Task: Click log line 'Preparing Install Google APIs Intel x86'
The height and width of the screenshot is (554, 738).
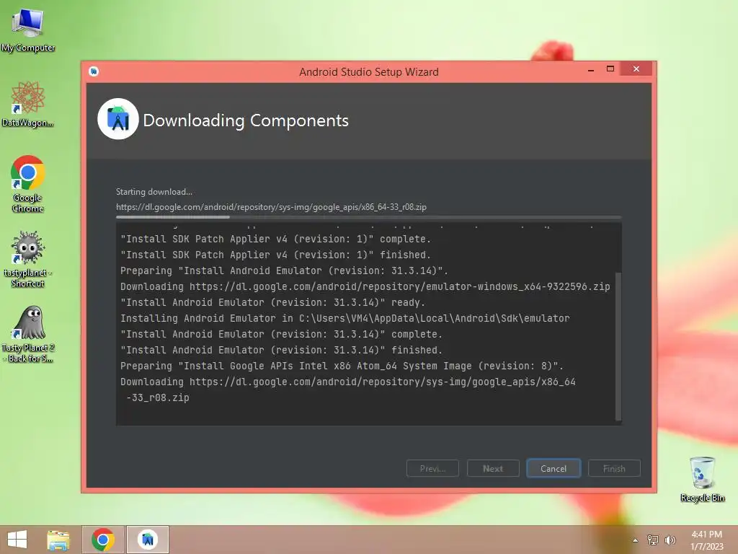Action: 342,366
